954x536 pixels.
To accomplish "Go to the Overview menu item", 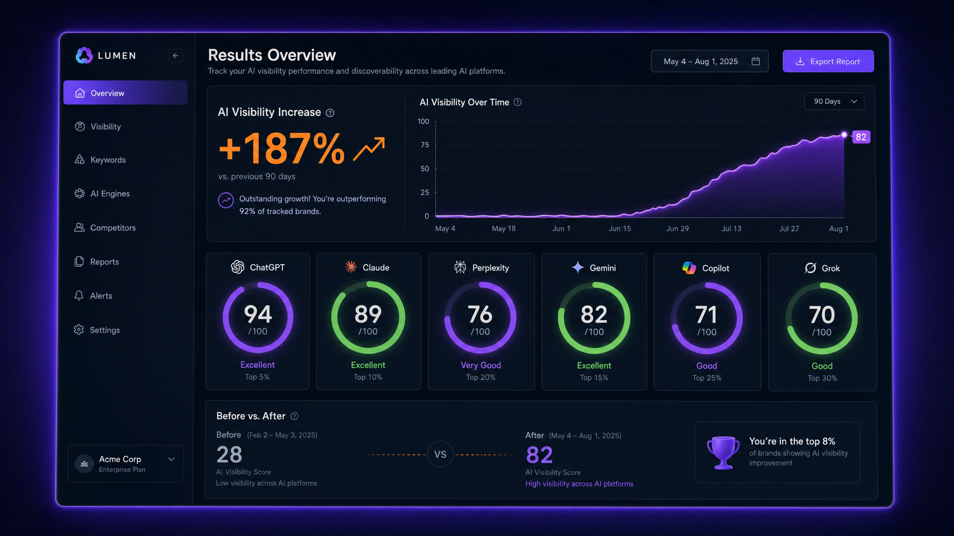I will pos(125,93).
